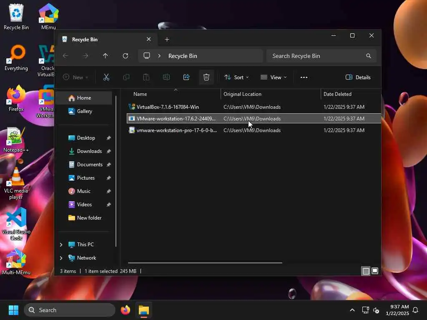This screenshot has height=320, width=427.
Task: Click File Explorer icon in the taskbar
Action: [x=144, y=310]
